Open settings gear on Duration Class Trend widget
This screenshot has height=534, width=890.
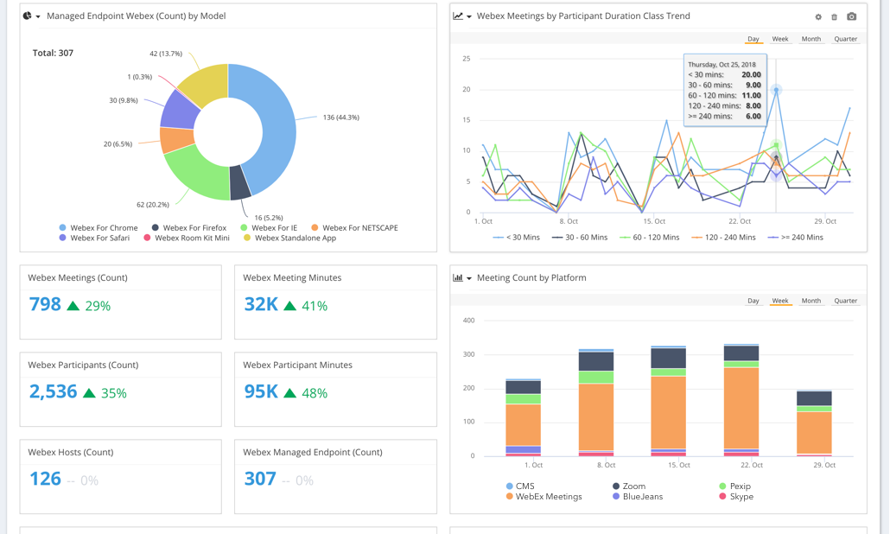click(818, 16)
